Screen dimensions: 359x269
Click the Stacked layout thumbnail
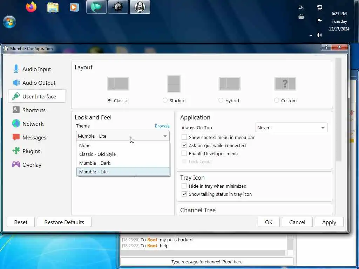click(x=174, y=83)
